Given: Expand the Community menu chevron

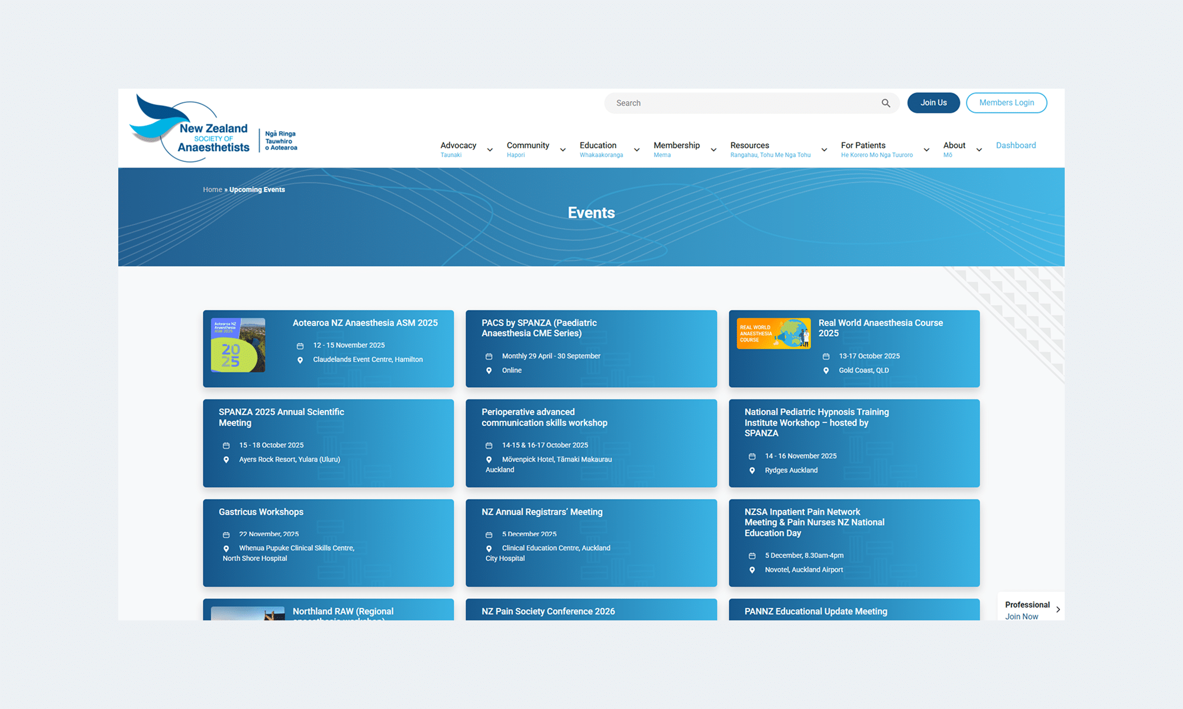Looking at the screenshot, I should [x=563, y=150].
